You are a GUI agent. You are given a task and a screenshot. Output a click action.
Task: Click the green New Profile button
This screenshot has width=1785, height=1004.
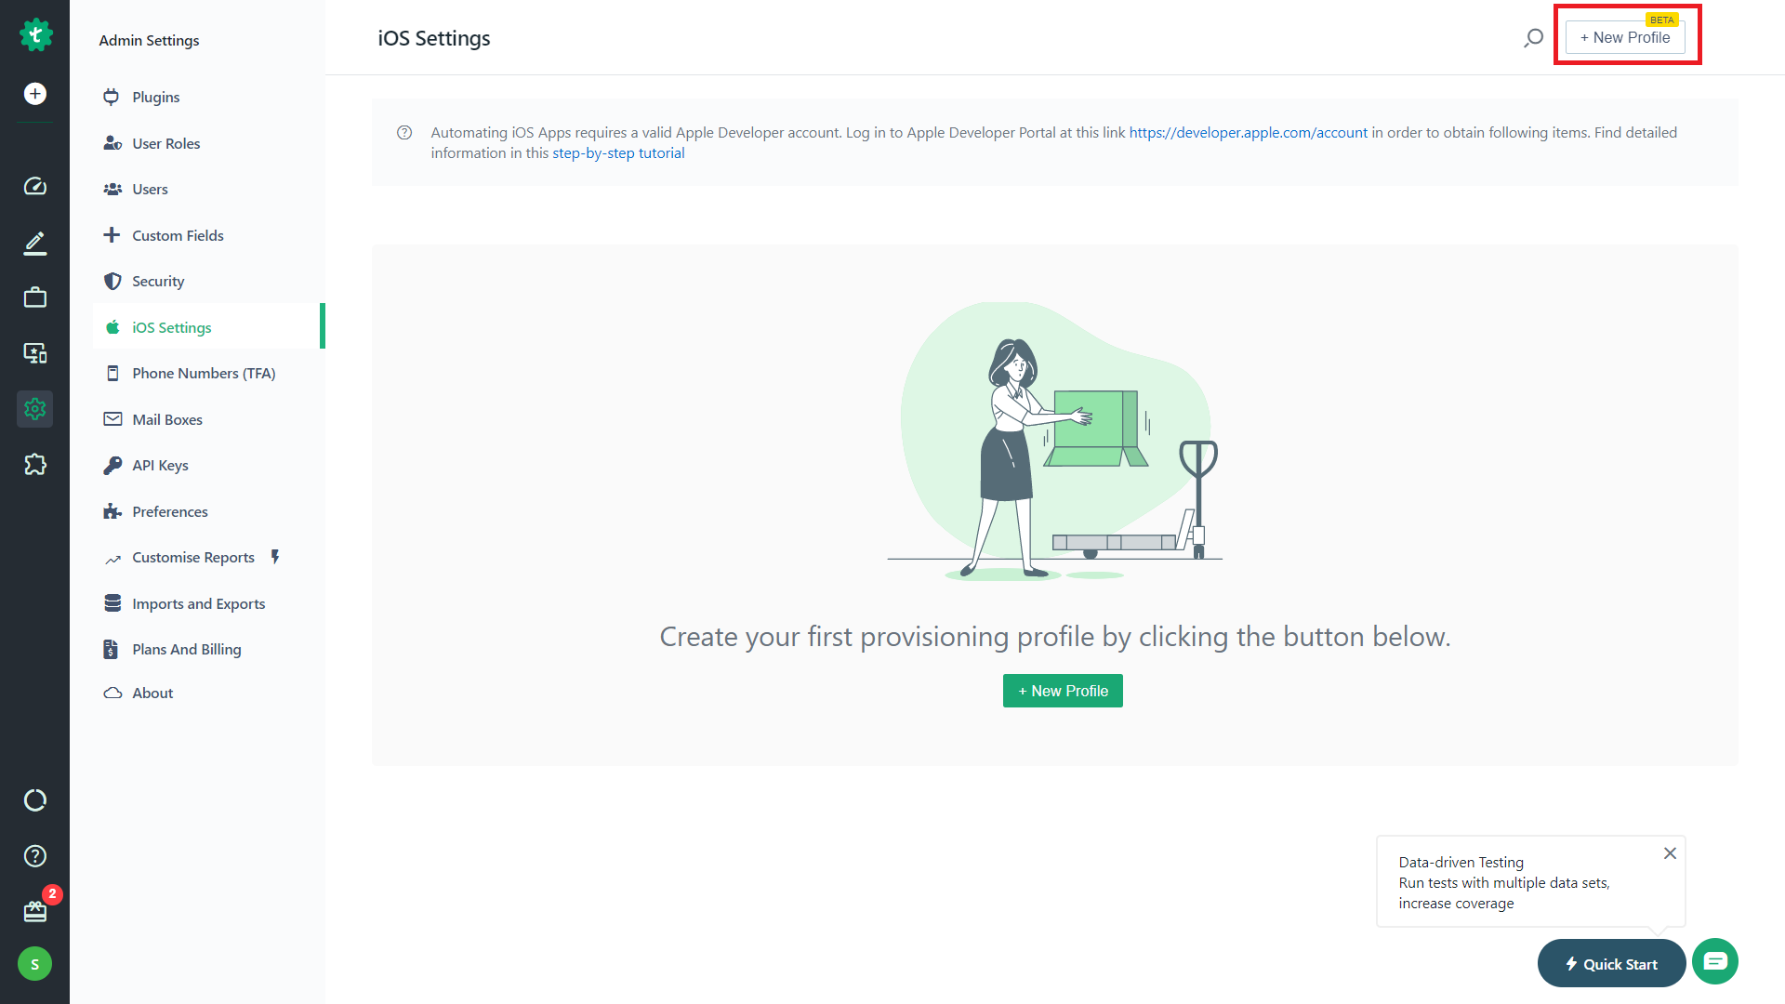coord(1063,691)
